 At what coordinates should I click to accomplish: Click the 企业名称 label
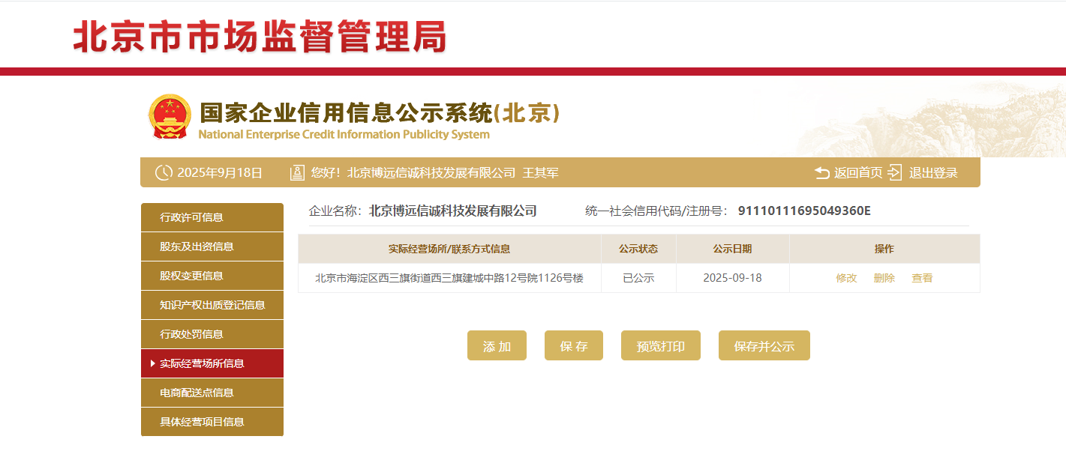pyautogui.click(x=335, y=211)
